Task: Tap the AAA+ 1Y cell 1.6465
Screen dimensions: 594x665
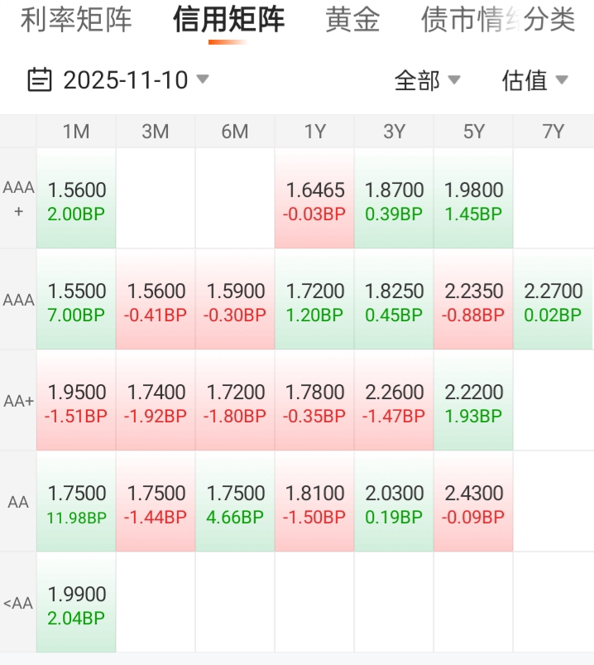Action: [314, 200]
